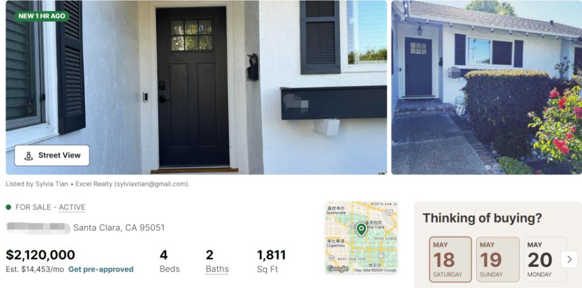Show next tour dates with arrow

tap(569, 259)
